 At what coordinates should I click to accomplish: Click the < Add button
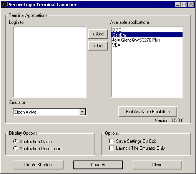[x=98, y=34]
